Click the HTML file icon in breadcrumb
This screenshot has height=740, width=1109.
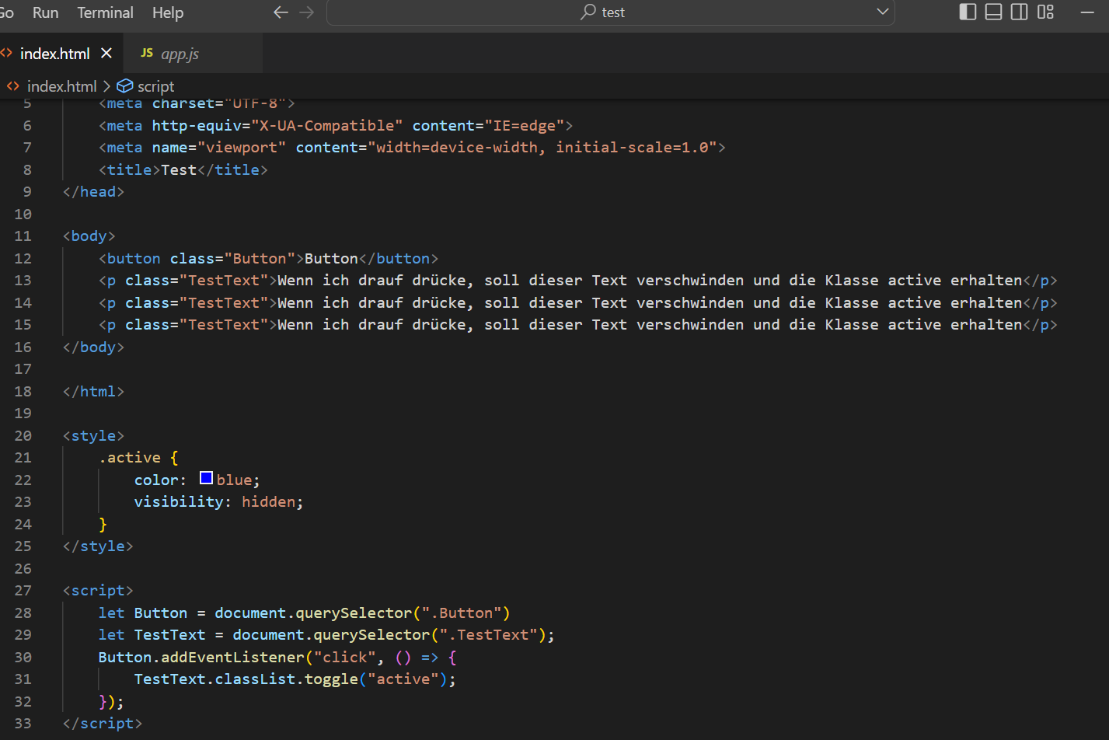[13, 86]
